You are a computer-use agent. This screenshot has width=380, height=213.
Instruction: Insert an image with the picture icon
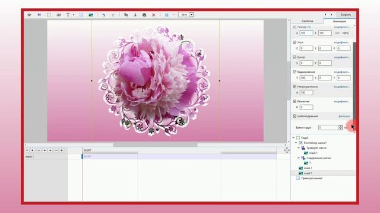[91, 15]
